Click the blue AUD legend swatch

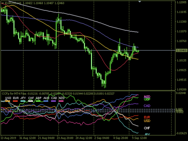[x=46, y=101]
